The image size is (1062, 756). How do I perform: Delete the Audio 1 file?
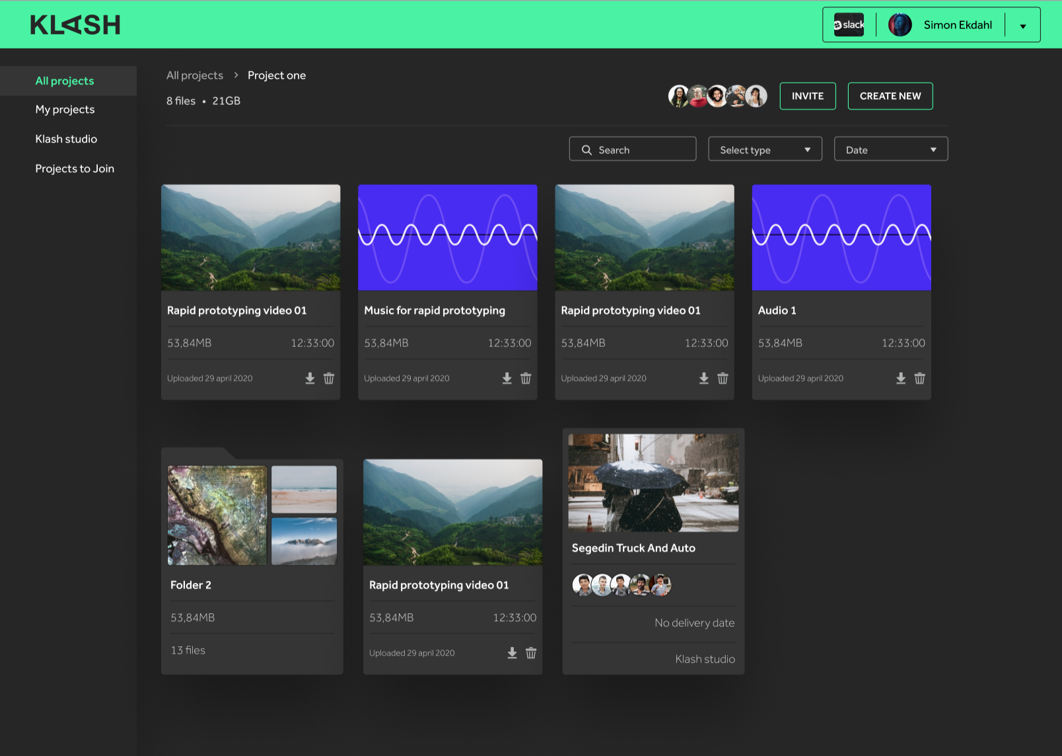(919, 378)
